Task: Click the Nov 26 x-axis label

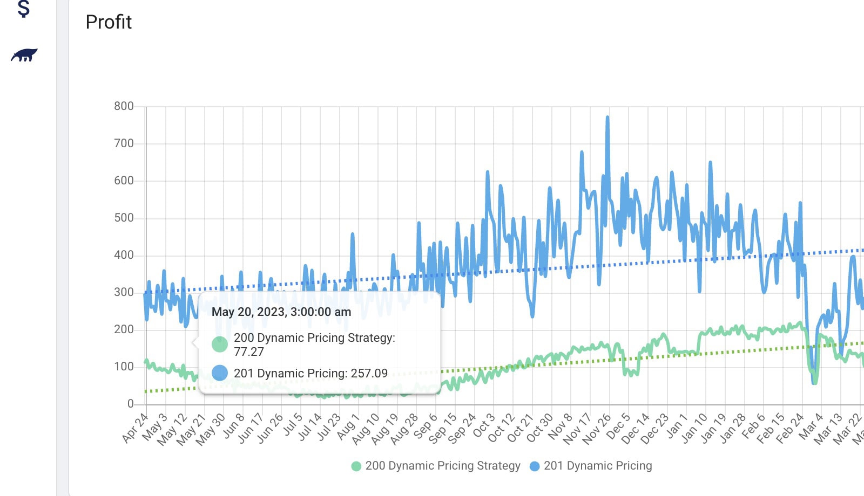Action: pos(597,429)
